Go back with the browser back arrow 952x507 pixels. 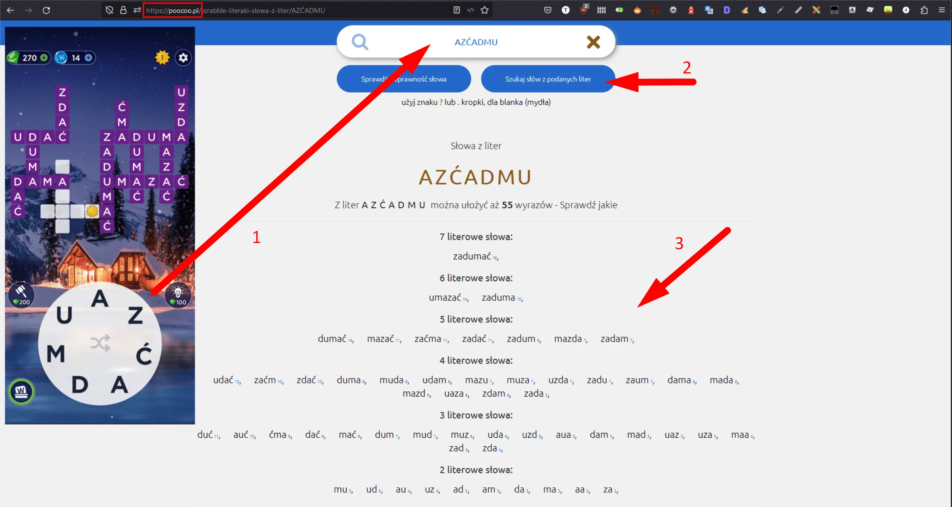(x=10, y=10)
